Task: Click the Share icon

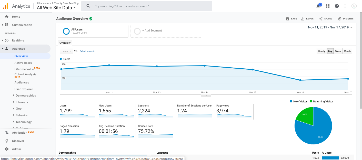Action: click(325, 18)
